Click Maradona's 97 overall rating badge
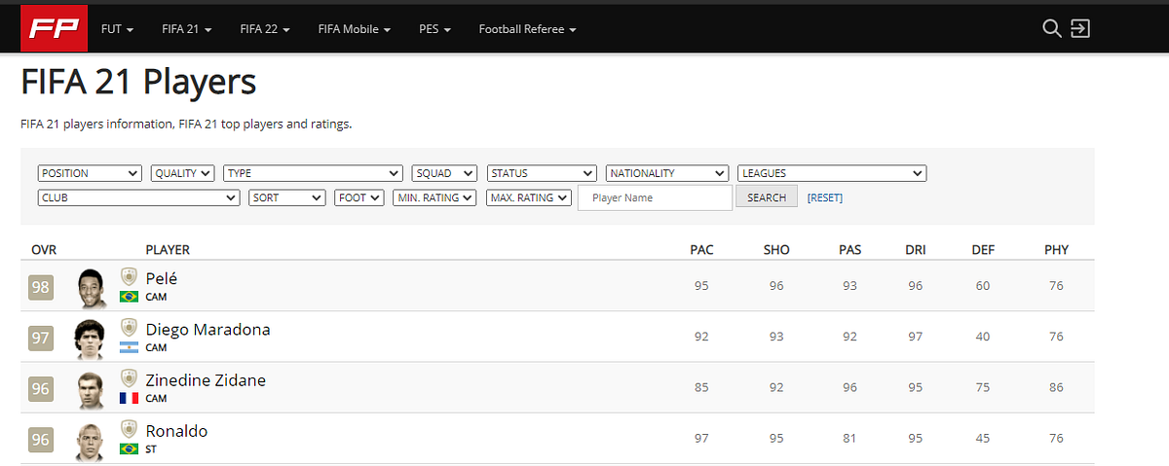This screenshot has height=466, width=1169. [41, 338]
